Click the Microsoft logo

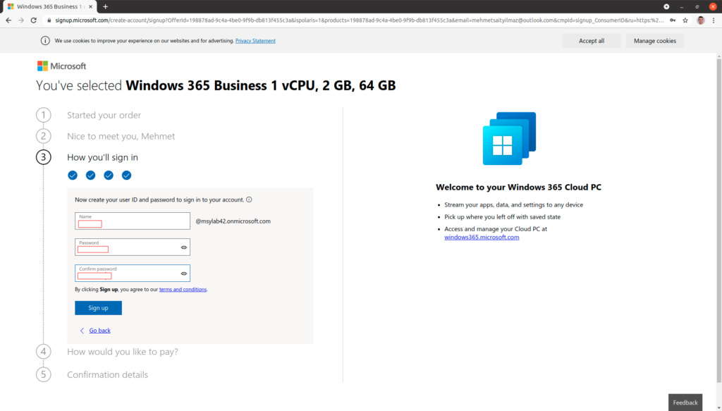pyautogui.click(x=62, y=66)
